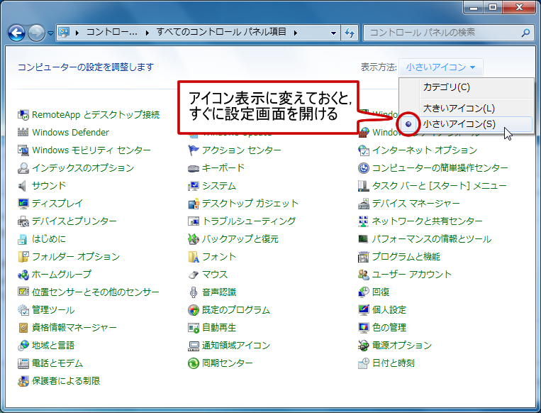
Task: Open the トラブルシューティング link
Action: point(249,221)
